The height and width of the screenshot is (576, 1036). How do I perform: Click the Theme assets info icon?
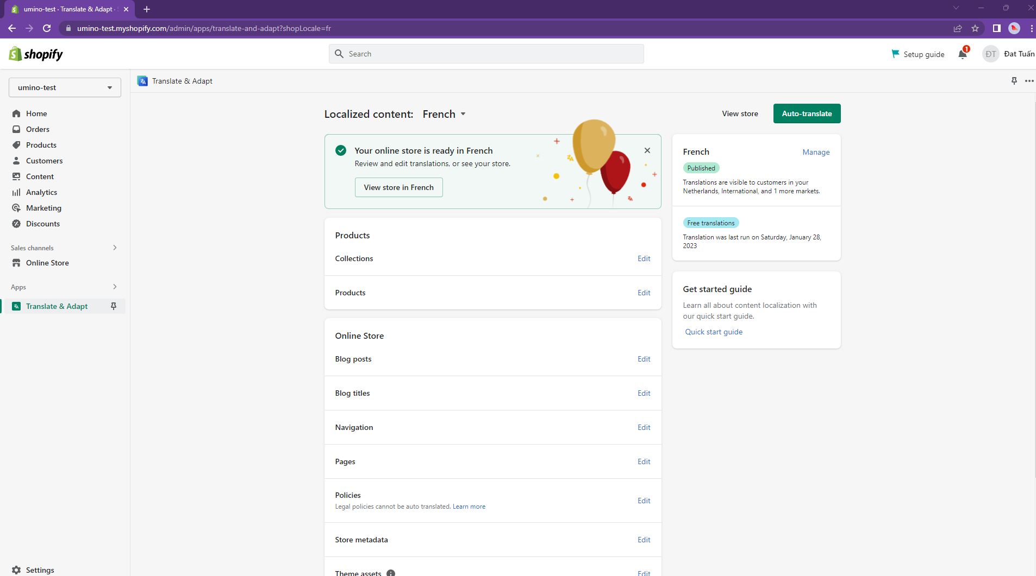[390, 573]
